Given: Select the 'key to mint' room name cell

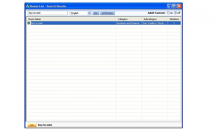Looking at the screenshot, I should 73,23.
